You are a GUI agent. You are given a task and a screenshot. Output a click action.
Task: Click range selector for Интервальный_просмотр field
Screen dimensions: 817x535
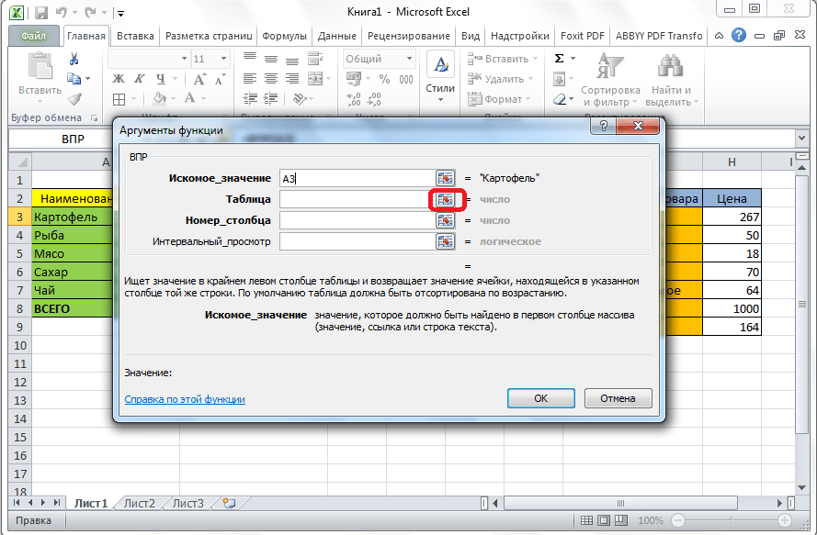click(x=446, y=241)
